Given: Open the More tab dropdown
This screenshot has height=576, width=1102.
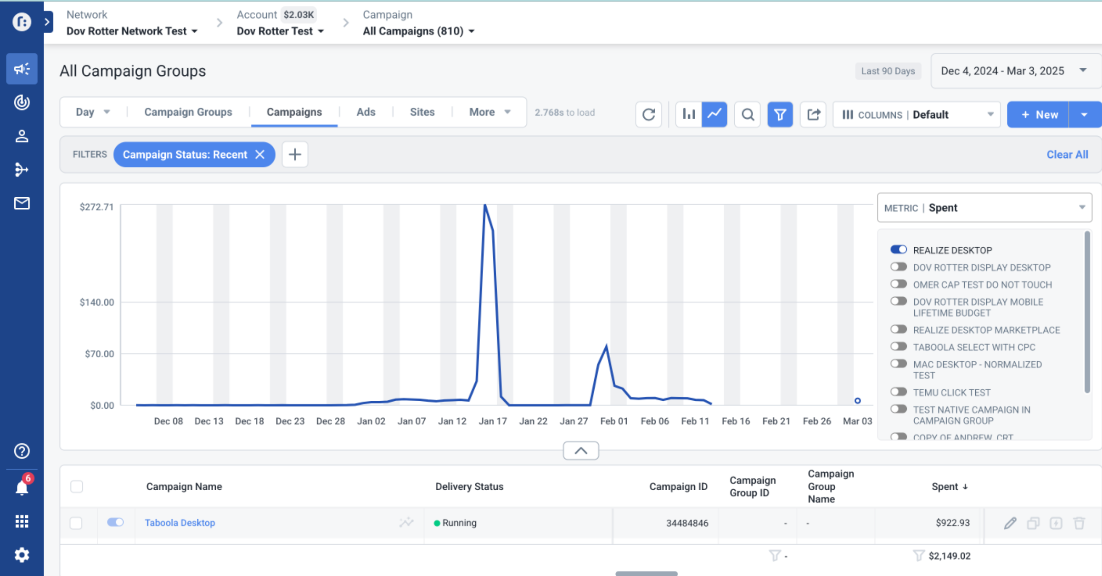Looking at the screenshot, I should 489,112.
